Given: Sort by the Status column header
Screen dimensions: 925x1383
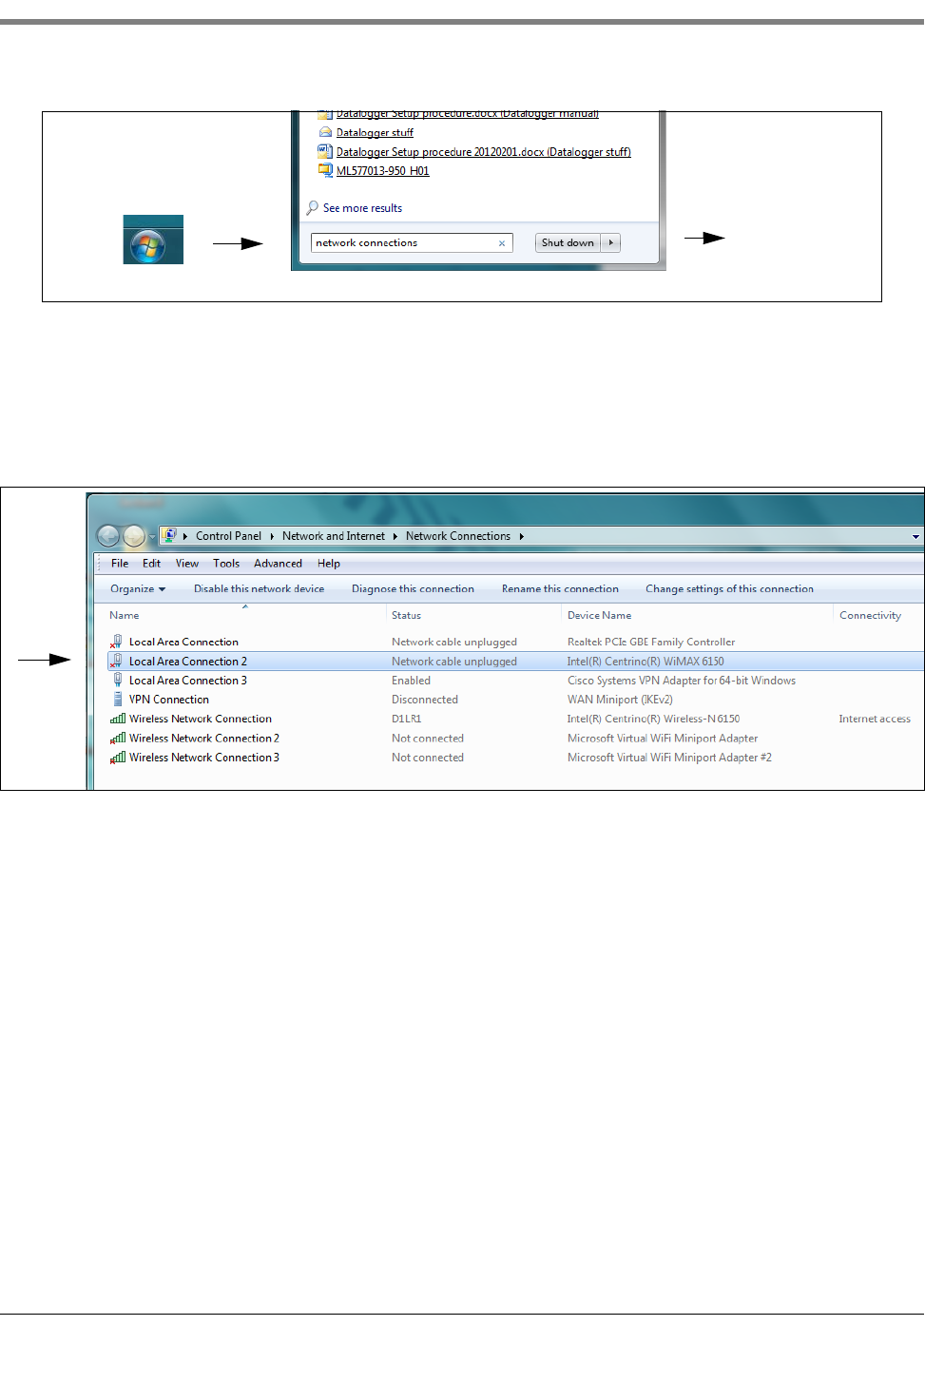Looking at the screenshot, I should pyautogui.click(x=406, y=615).
